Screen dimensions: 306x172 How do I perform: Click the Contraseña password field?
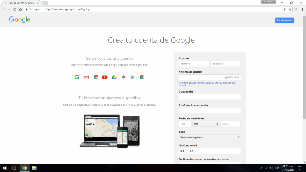point(210,97)
